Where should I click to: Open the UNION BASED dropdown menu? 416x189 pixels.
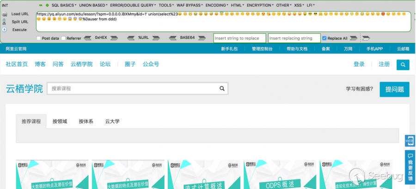(93, 5)
